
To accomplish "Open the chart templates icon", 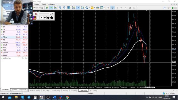I will pyautogui.click(x=102, y=8).
